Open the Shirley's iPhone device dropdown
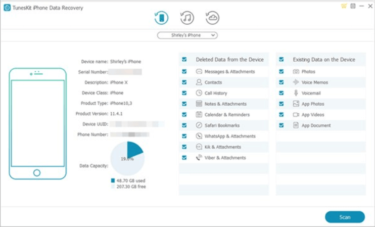Screen dimensions: 375x227 click(187, 35)
